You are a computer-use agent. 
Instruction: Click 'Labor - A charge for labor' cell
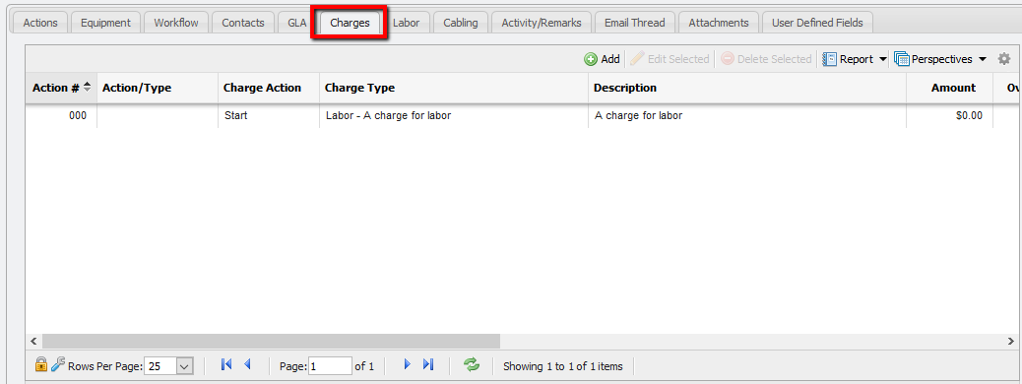coord(454,116)
